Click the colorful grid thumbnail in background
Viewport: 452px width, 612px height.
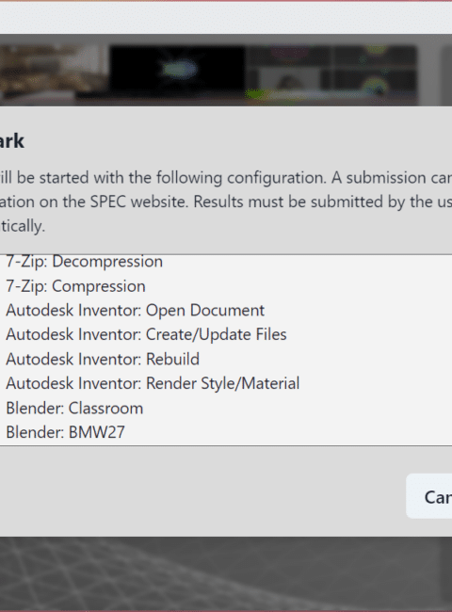pyautogui.click(x=331, y=71)
